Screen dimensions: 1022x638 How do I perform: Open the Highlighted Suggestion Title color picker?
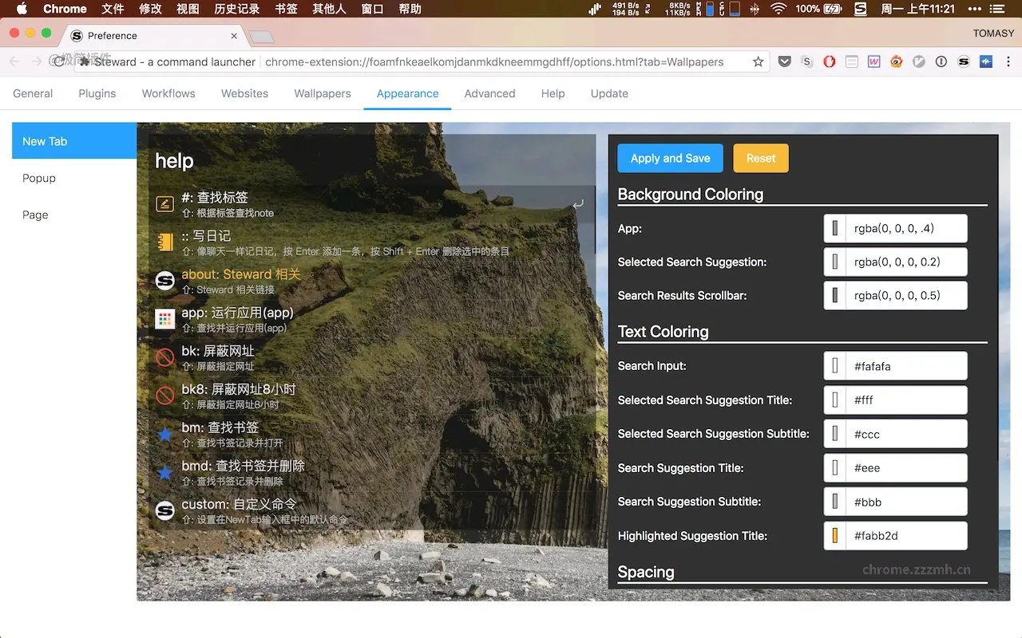tap(834, 535)
